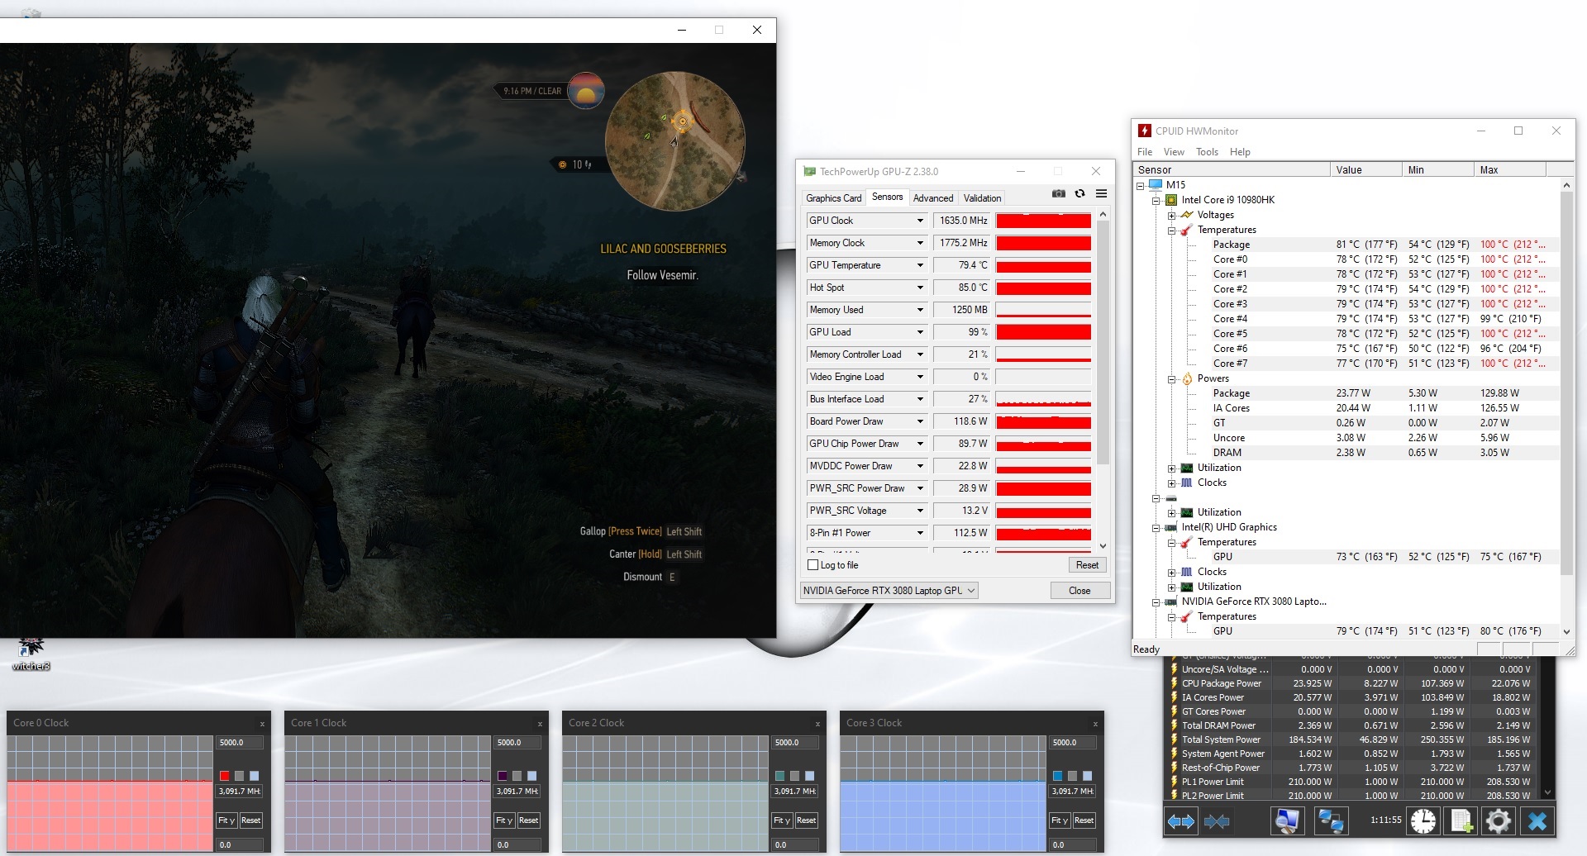Click the CPU Package Power lightning icon
1587x856 pixels.
click(x=1173, y=683)
